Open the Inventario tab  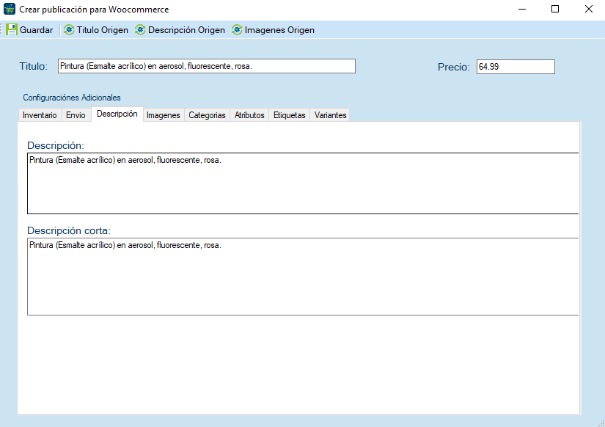pyautogui.click(x=40, y=115)
